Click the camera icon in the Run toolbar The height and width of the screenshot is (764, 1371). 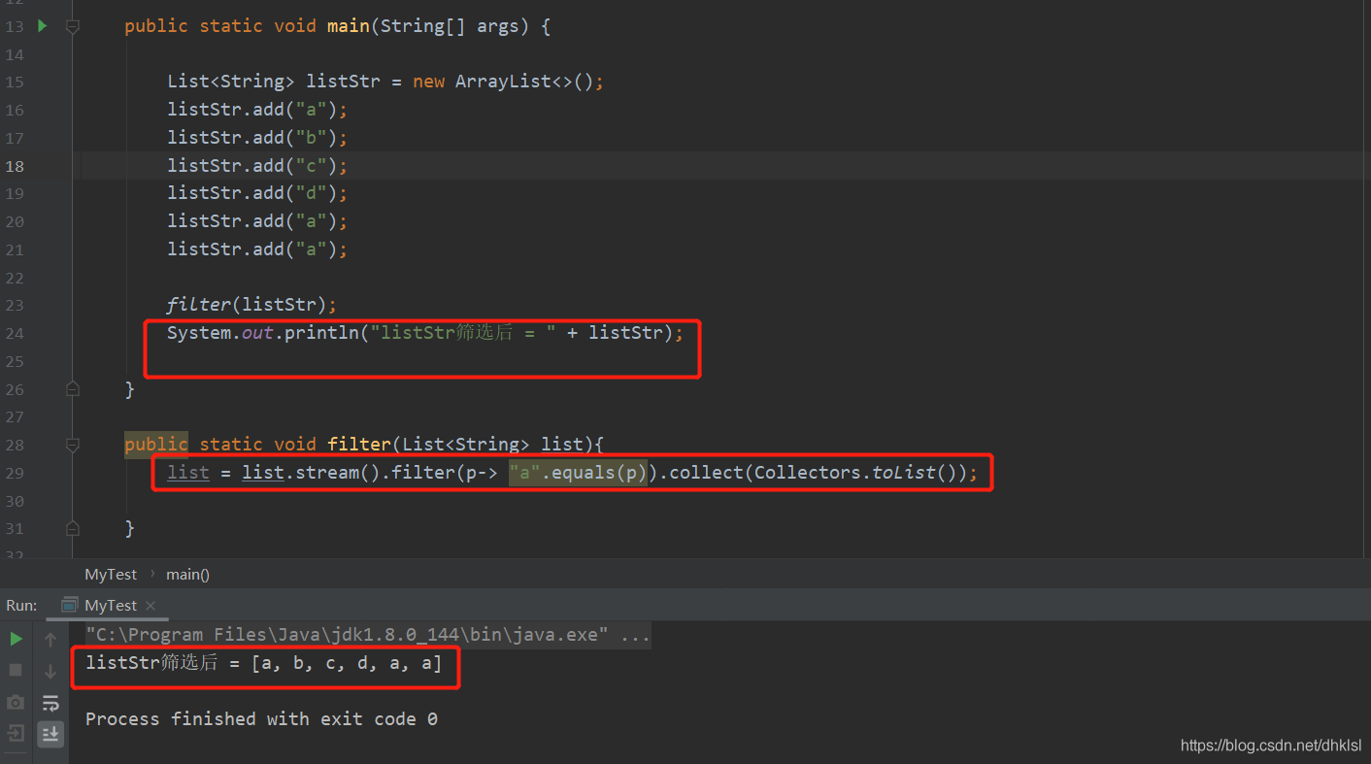tap(15, 703)
